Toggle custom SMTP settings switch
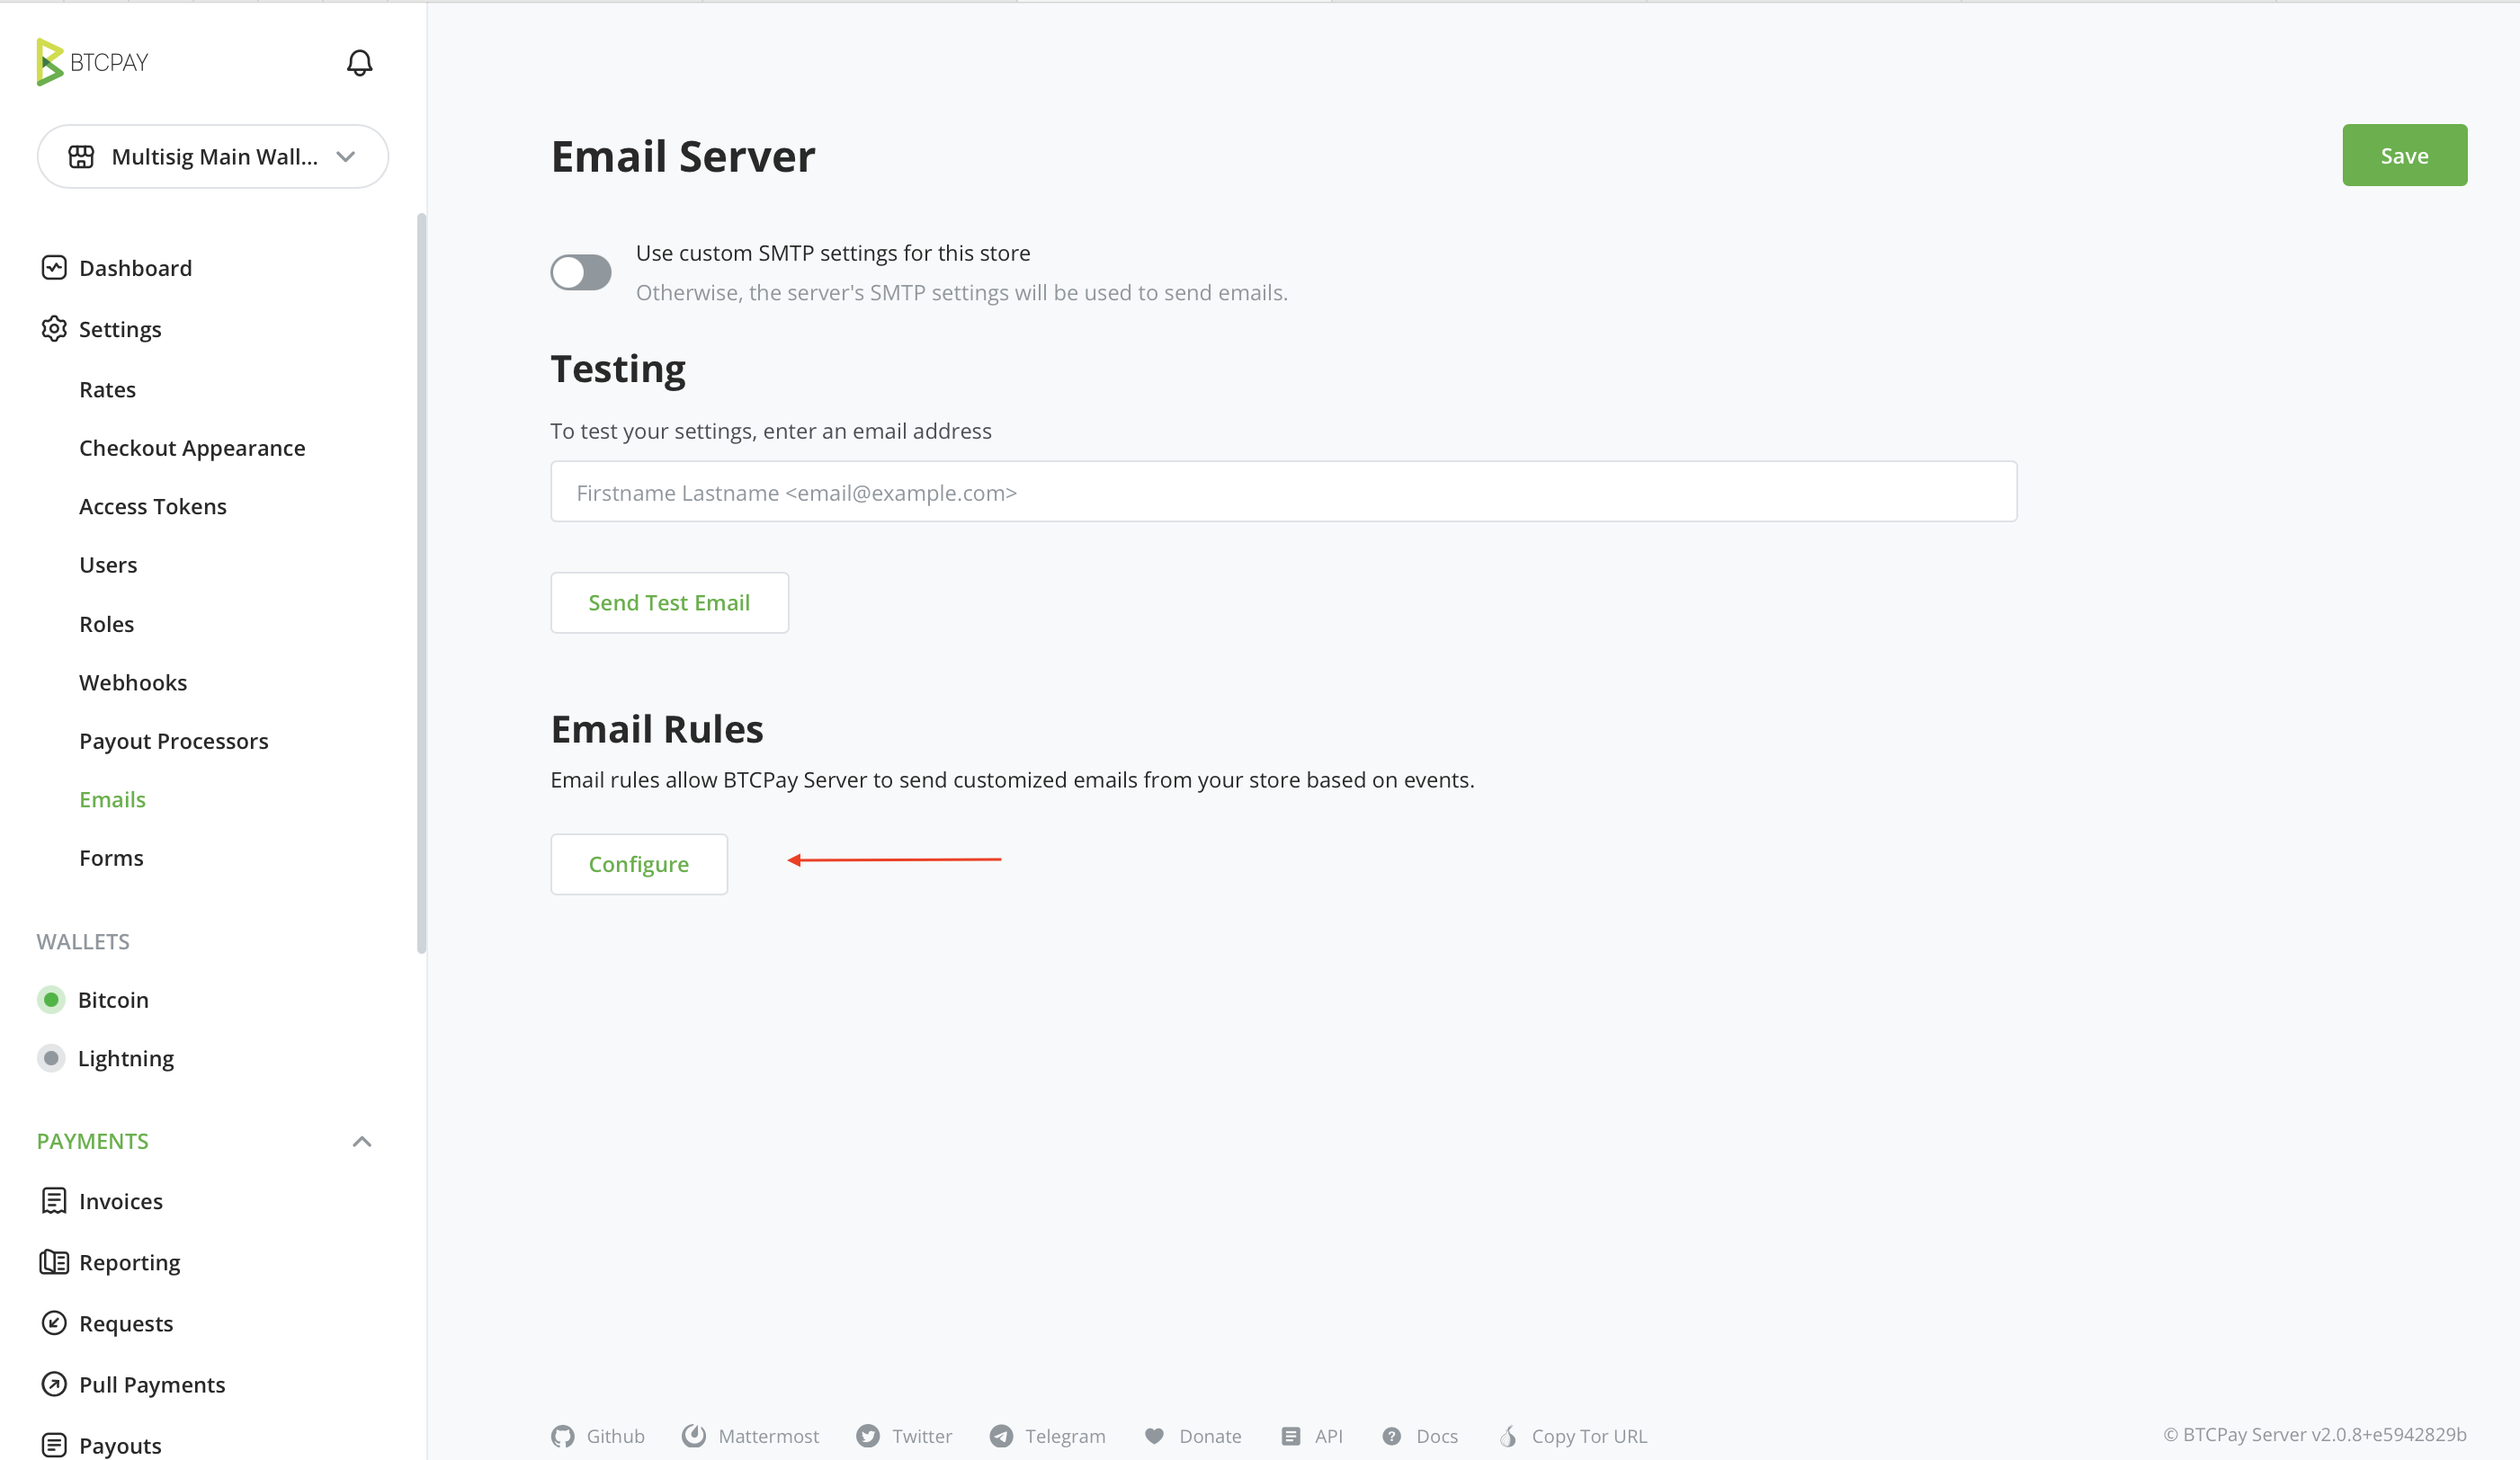The width and height of the screenshot is (2520, 1460). tap(581, 272)
